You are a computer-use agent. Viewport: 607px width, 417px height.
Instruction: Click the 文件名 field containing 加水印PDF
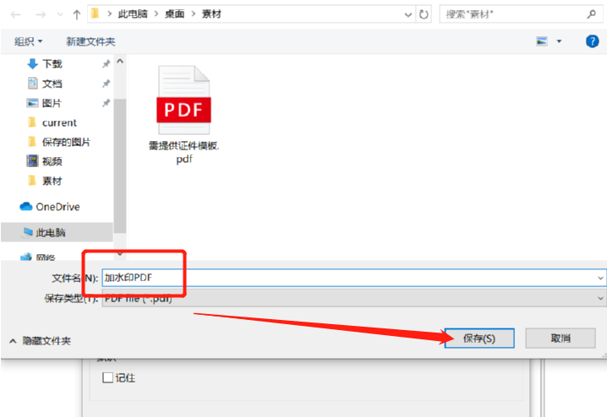point(353,278)
